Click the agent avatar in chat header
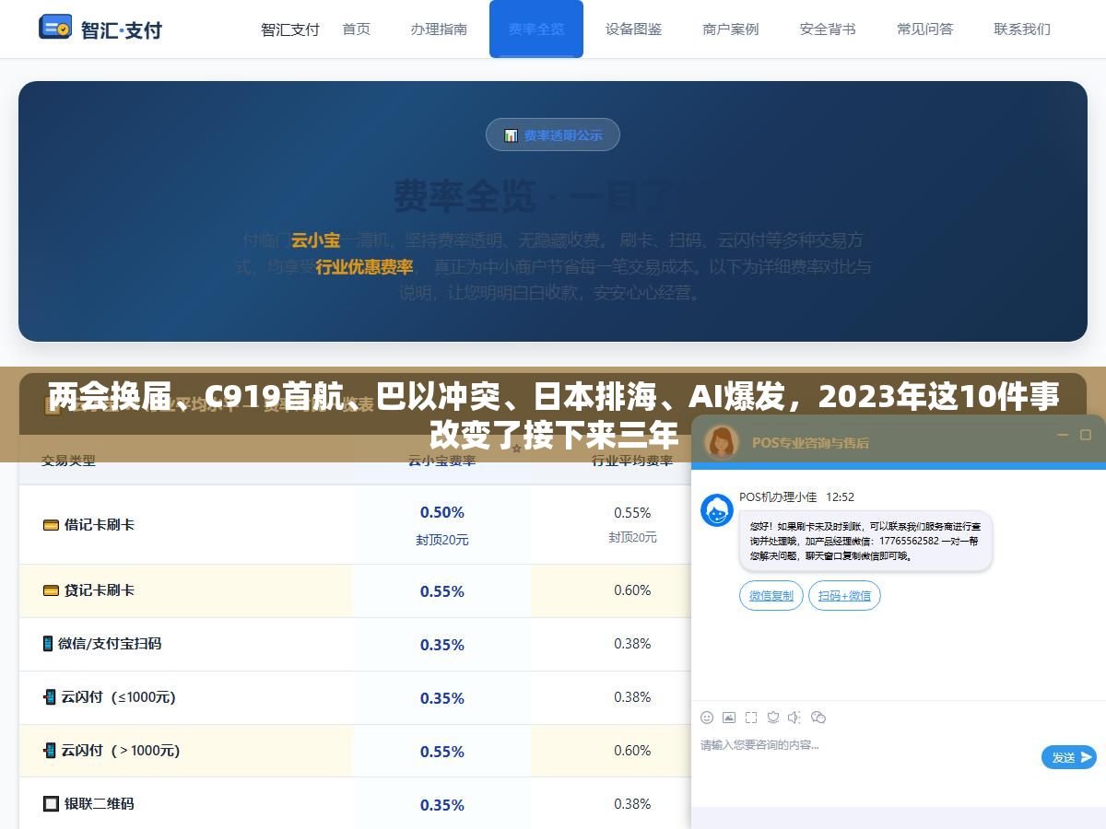 pos(722,441)
